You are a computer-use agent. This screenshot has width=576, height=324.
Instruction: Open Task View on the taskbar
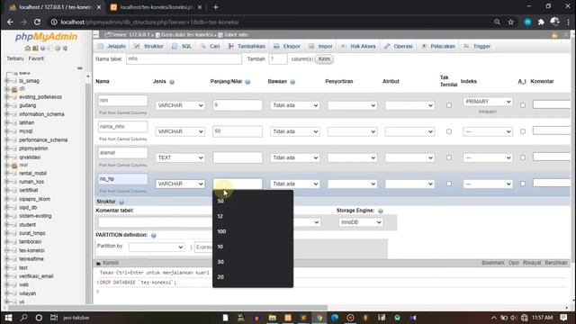point(54,318)
